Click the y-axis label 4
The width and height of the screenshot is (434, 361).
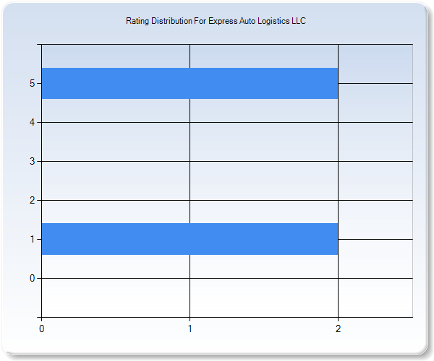(x=33, y=122)
